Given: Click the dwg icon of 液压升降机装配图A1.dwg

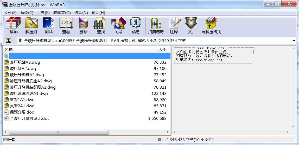Looking at the screenshot, I should tap(7, 87).
